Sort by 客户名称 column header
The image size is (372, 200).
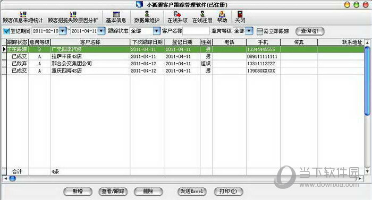(x=90, y=42)
